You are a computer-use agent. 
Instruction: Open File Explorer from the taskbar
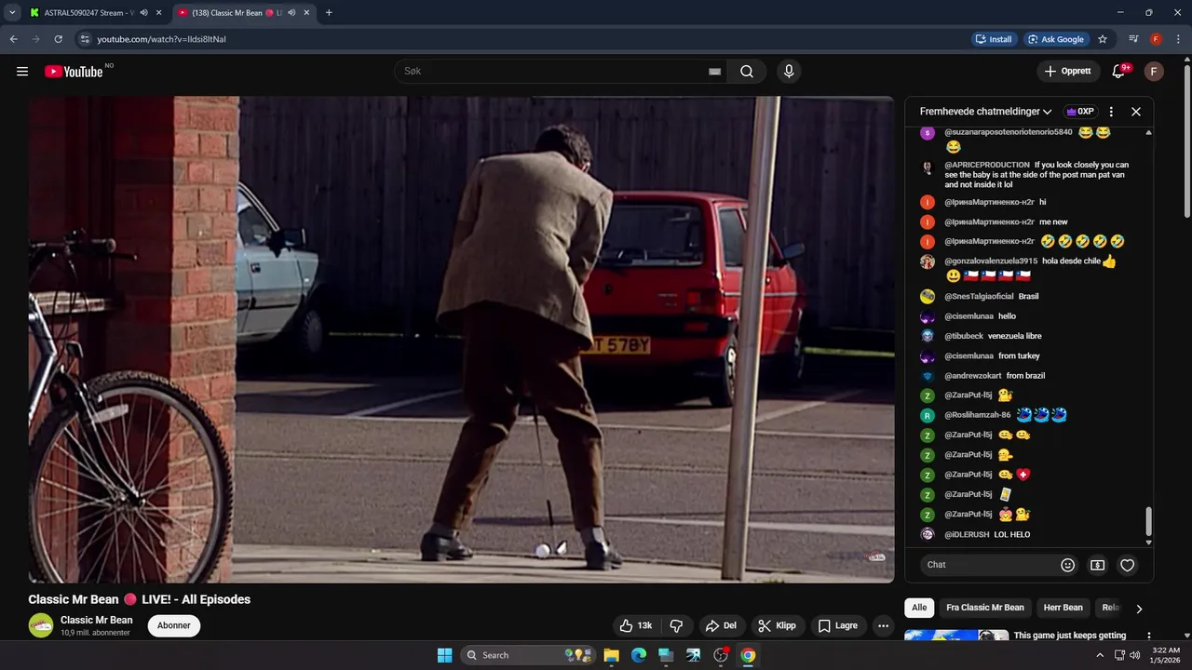612,655
